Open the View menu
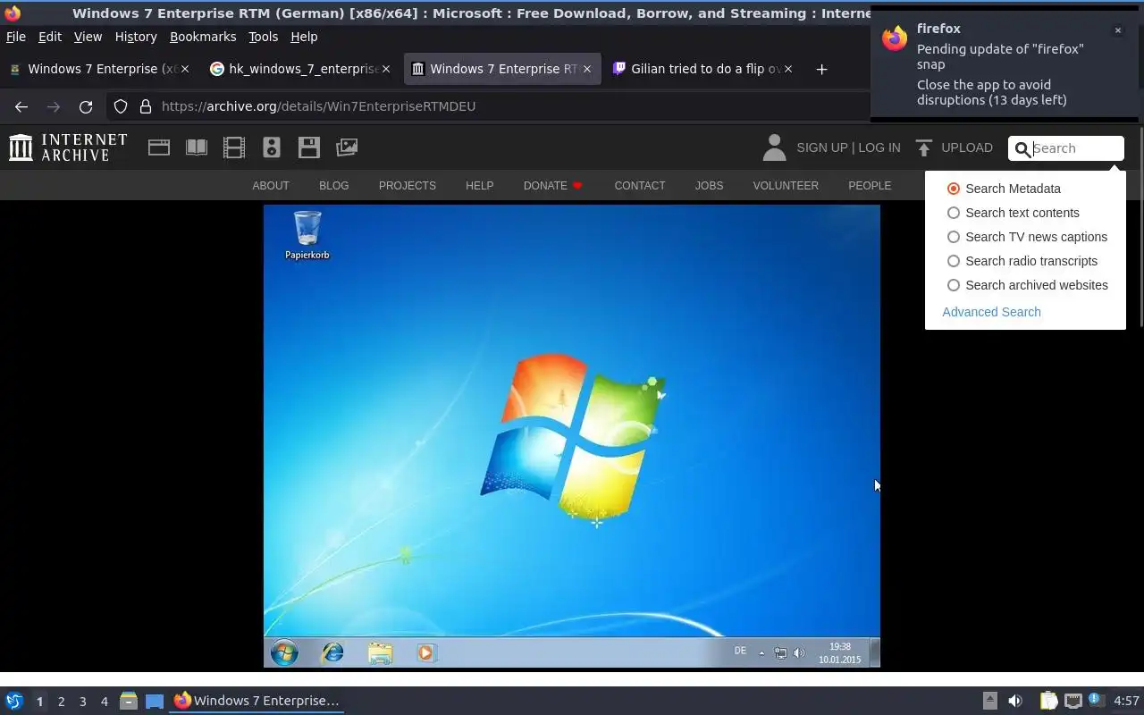Image resolution: width=1144 pixels, height=715 pixels. [88, 37]
